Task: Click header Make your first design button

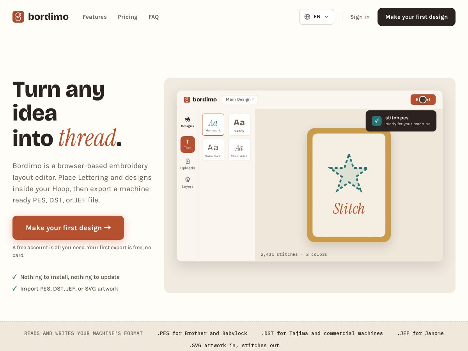Action: click(x=417, y=17)
